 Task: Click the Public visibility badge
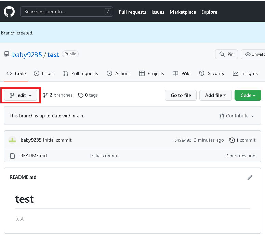[x=70, y=54]
